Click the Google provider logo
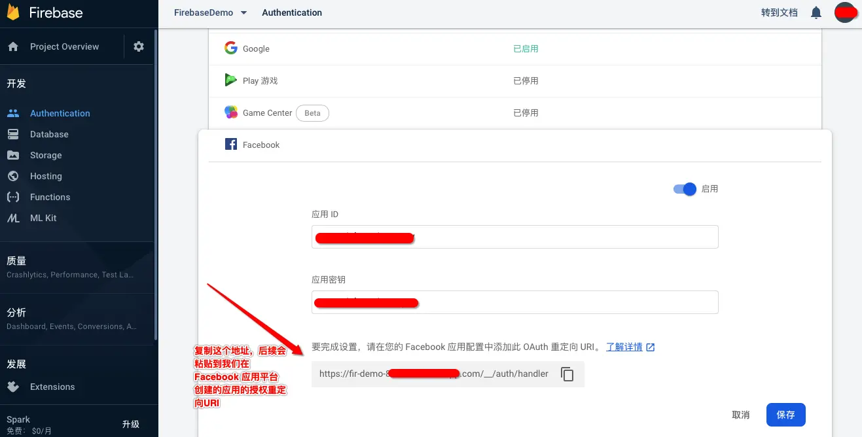The image size is (862, 437). [x=230, y=48]
